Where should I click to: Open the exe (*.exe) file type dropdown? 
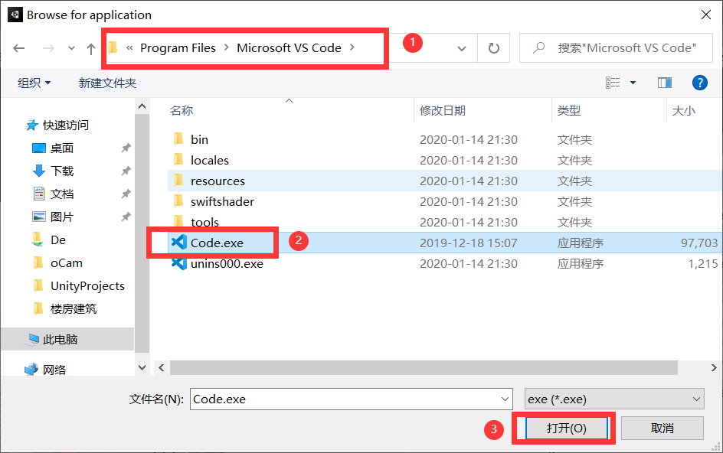point(613,399)
